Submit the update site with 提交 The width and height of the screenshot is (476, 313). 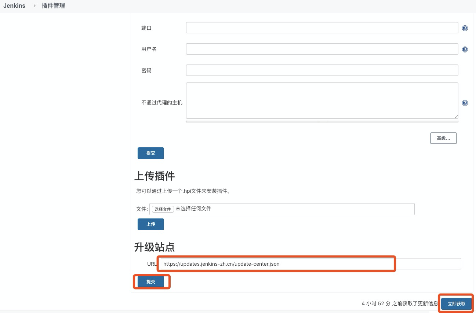[x=151, y=282]
